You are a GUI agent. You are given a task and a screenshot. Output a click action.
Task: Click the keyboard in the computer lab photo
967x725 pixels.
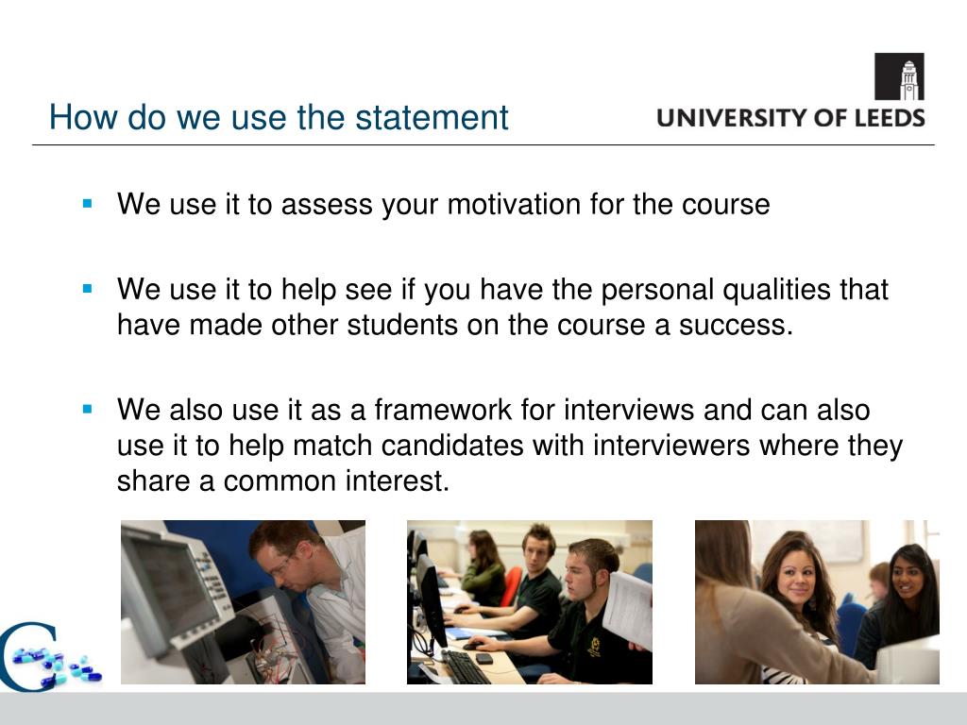point(467,667)
